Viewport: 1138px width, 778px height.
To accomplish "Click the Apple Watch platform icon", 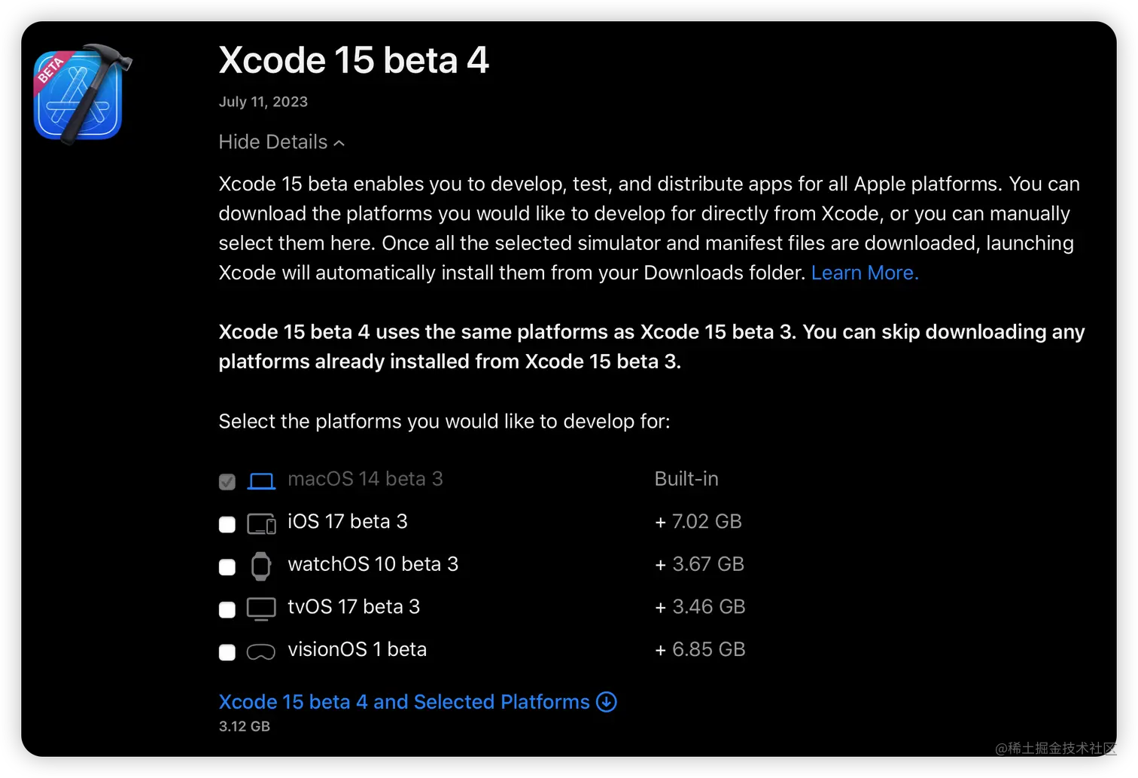I will [x=261, y=566].
